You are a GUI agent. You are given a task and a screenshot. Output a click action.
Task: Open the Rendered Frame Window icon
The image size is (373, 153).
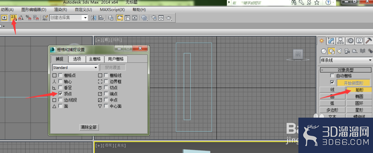tap(161, 18)
